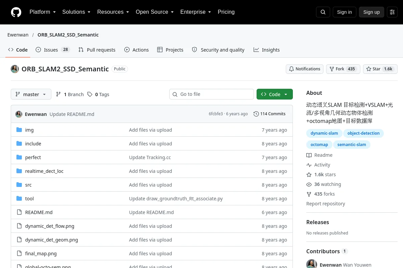Click file icon of dynamic_det_geom.png row
This screenshot has height=268, width=403.
19,240
